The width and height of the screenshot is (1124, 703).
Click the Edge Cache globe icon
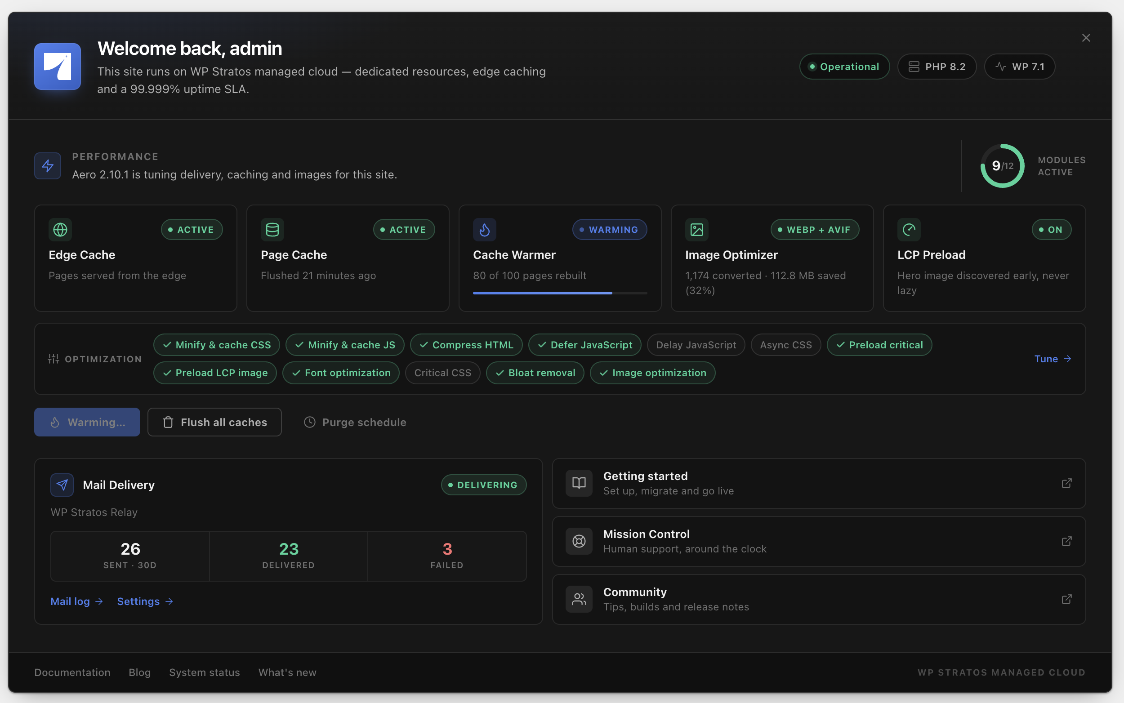pos(60,230)
